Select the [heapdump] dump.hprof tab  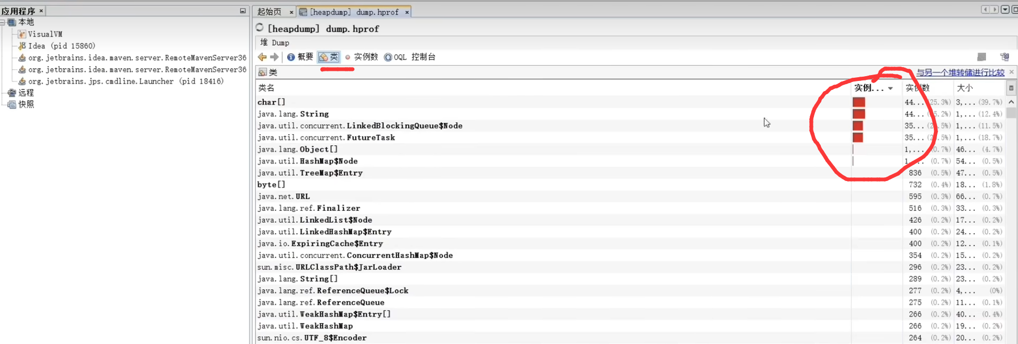coord(354,12)
